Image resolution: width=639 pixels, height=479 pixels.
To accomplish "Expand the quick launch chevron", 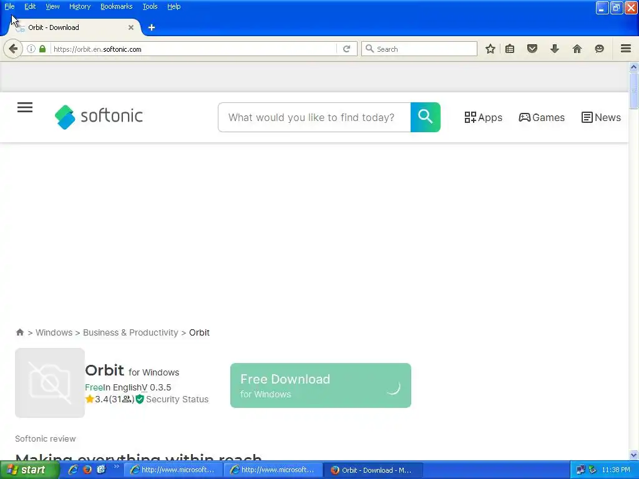I will (x=116, y=467).
